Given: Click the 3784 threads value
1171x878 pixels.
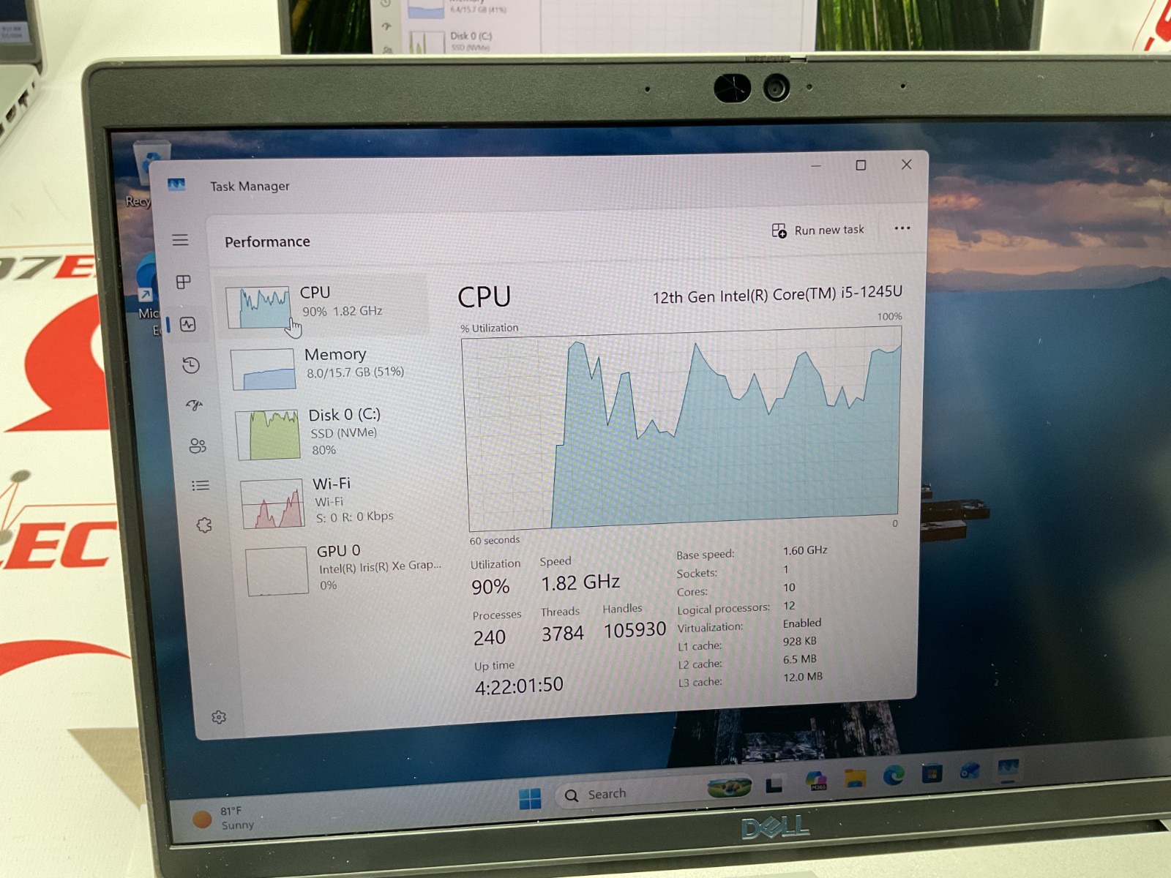Looking at the screenshot, I should pos(562,634).
